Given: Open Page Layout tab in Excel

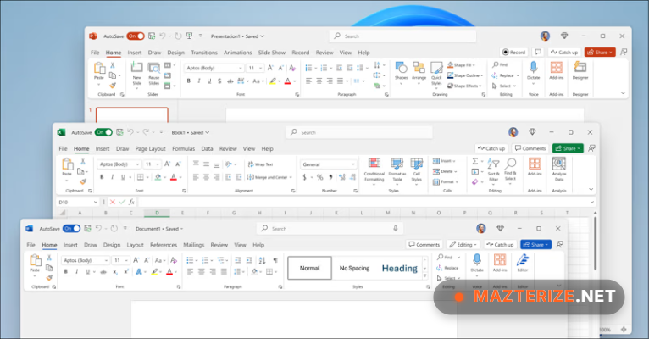Looking at the screenshot, I should pos(150,148).
